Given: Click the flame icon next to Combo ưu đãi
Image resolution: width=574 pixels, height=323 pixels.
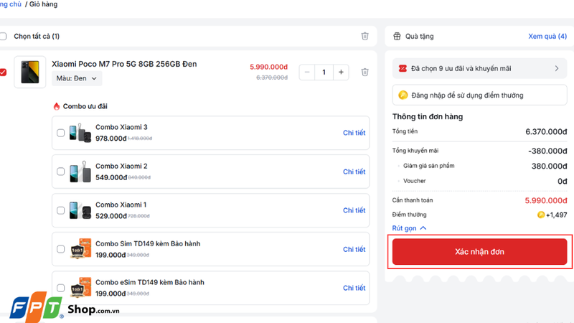Looking at the screenshot, I should 57,106.
